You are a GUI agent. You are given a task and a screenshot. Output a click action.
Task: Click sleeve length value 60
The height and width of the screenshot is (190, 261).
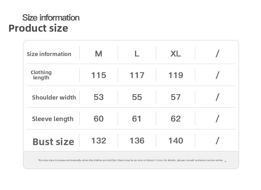click(98, 119)
